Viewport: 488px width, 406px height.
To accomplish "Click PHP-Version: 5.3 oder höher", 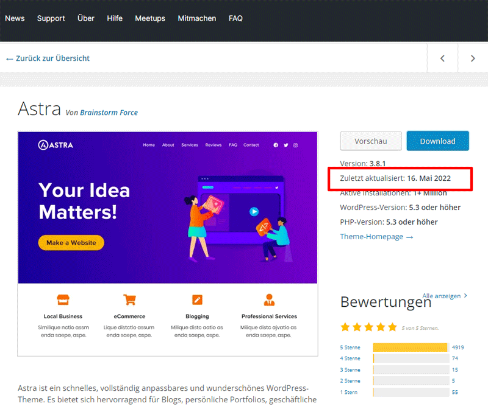I will pyautogui.click(x=389, y=222).
